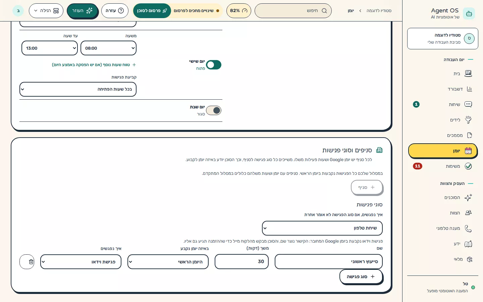Click the 82% progress indicator
The width and height of the screenshot is (483, 302).
[239, 11]
